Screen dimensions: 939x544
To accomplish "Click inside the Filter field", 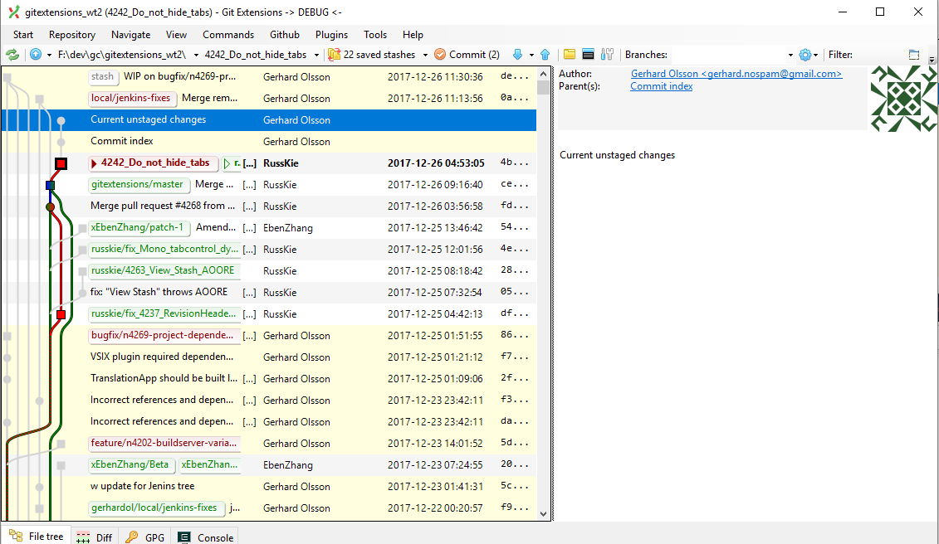I will click(x=880, y=54).
